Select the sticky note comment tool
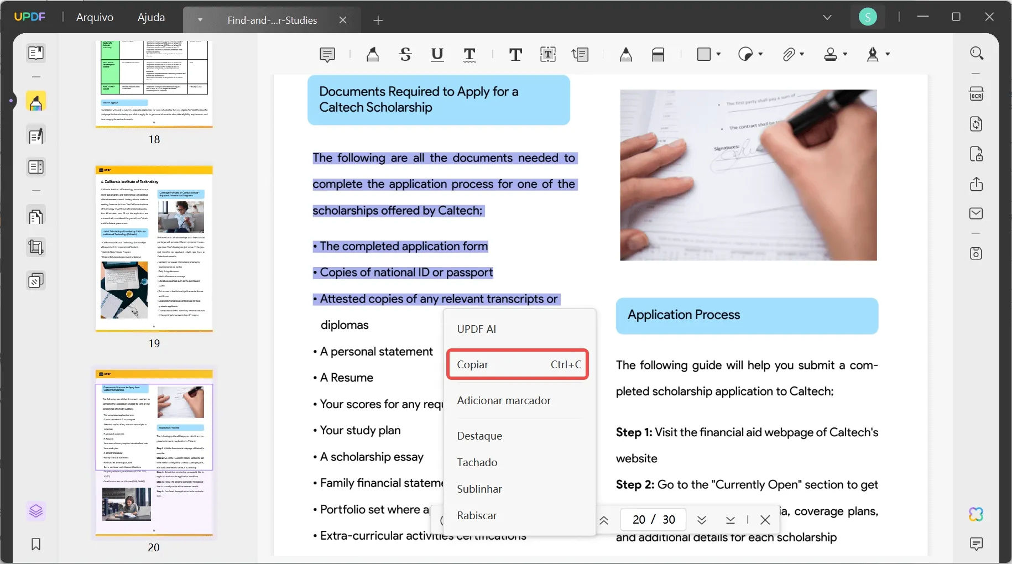The image size is (1012, 564). (x=327, y=55)
